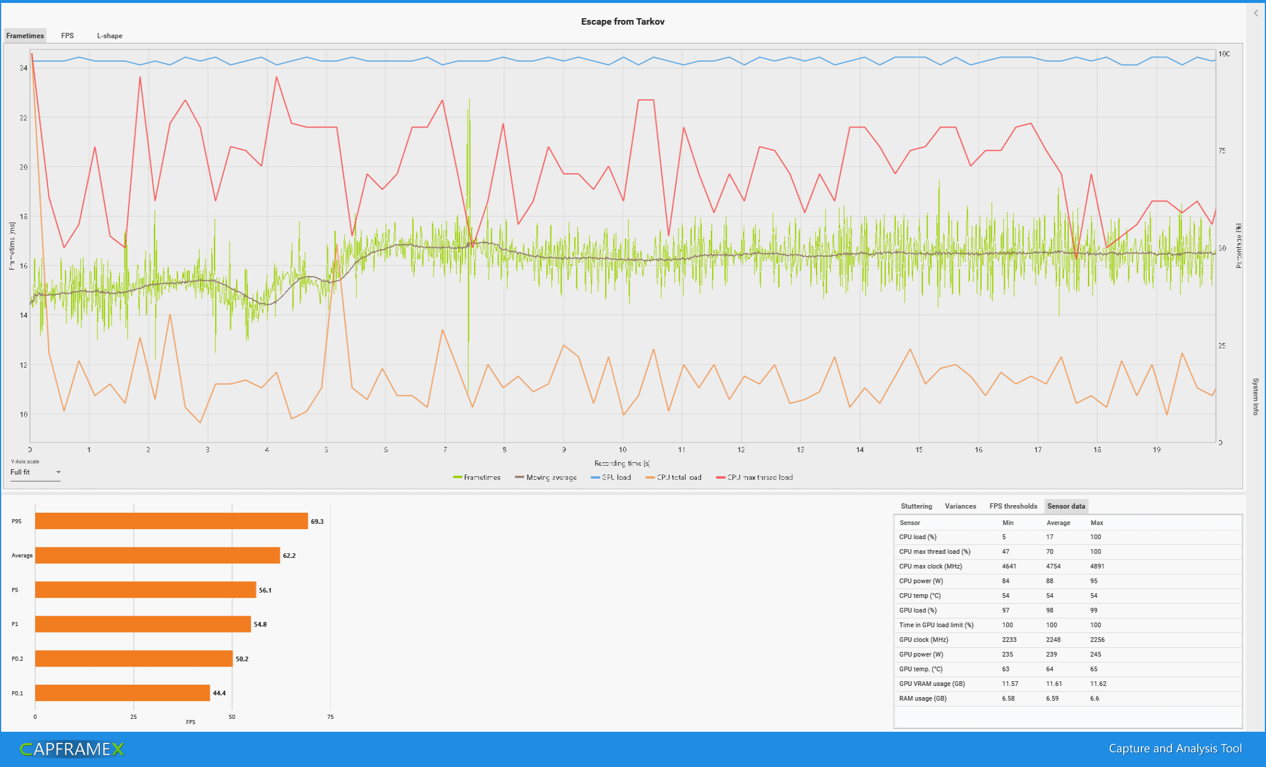Image resolution: width=1266 pixels, height=767 pixels.
Task: Click the Recording time axis label
Action: pos(622,463)
